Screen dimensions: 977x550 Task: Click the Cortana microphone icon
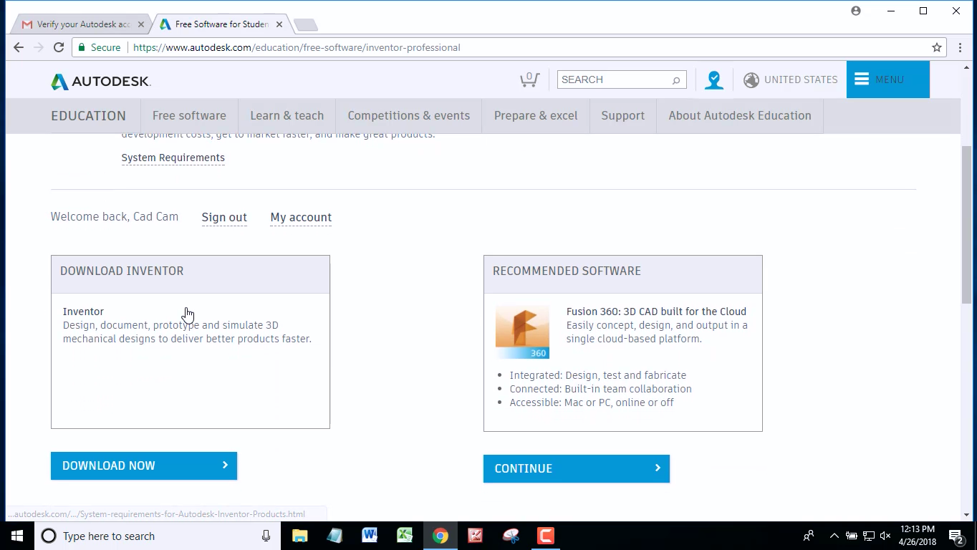tap(266, 536)
